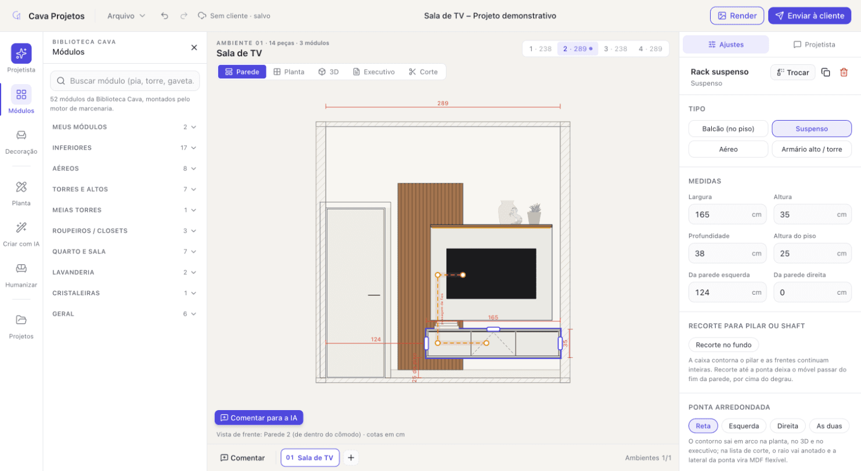The height and width of the screenshot is (471, 861).
Task: Open the Arquivo dropdown menu
Action: coord(126,16)
